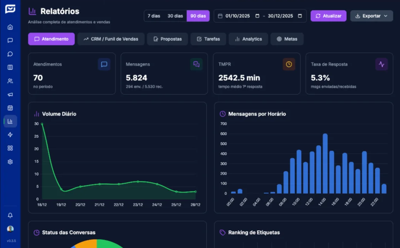Expand the Exportar dropdown menu
This screenshot has width=400, height=248.
click(x=371, y=16)
